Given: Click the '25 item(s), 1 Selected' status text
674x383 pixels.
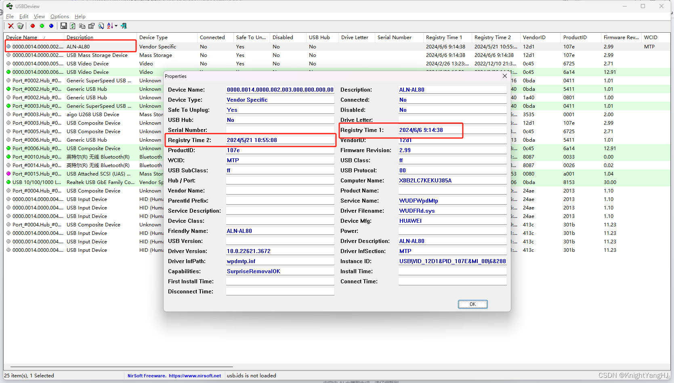Looking at the screenshot, I should [29, 376].
